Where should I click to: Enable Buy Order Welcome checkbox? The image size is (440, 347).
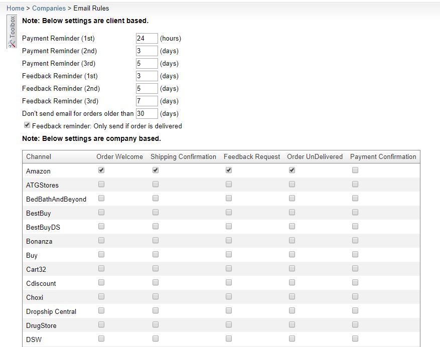click(x=101, y=254)
